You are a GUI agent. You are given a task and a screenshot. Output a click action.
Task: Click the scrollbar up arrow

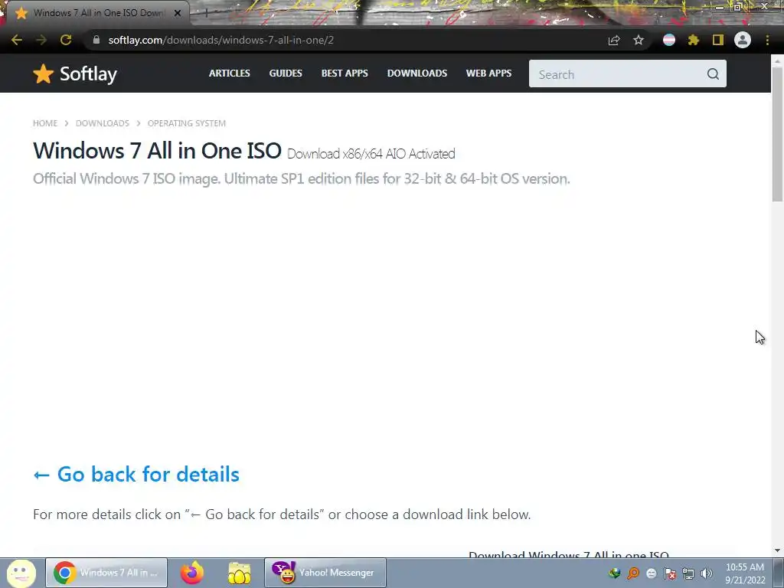pyautogui.click(x=777, y=60)
